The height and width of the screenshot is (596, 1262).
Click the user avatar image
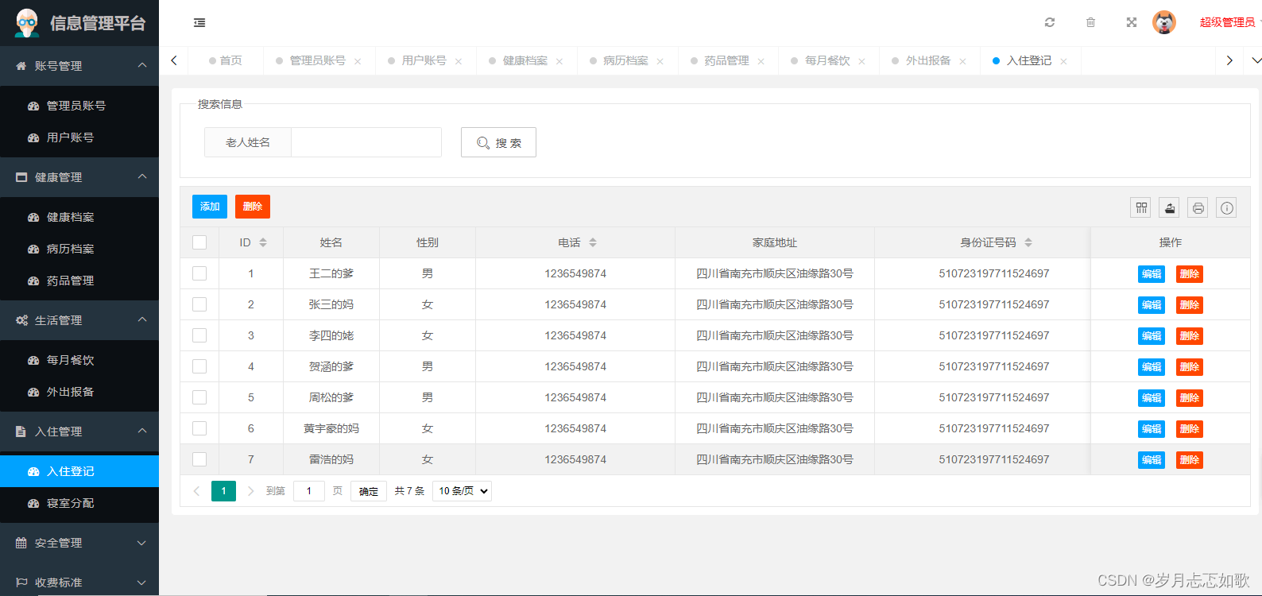[1164, 22]
